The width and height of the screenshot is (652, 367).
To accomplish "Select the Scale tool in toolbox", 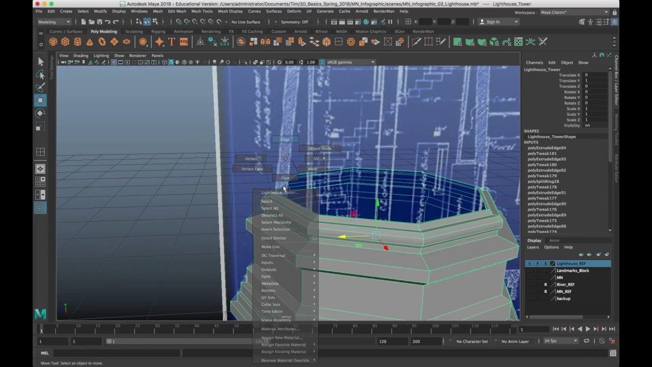I will point(41,126).
